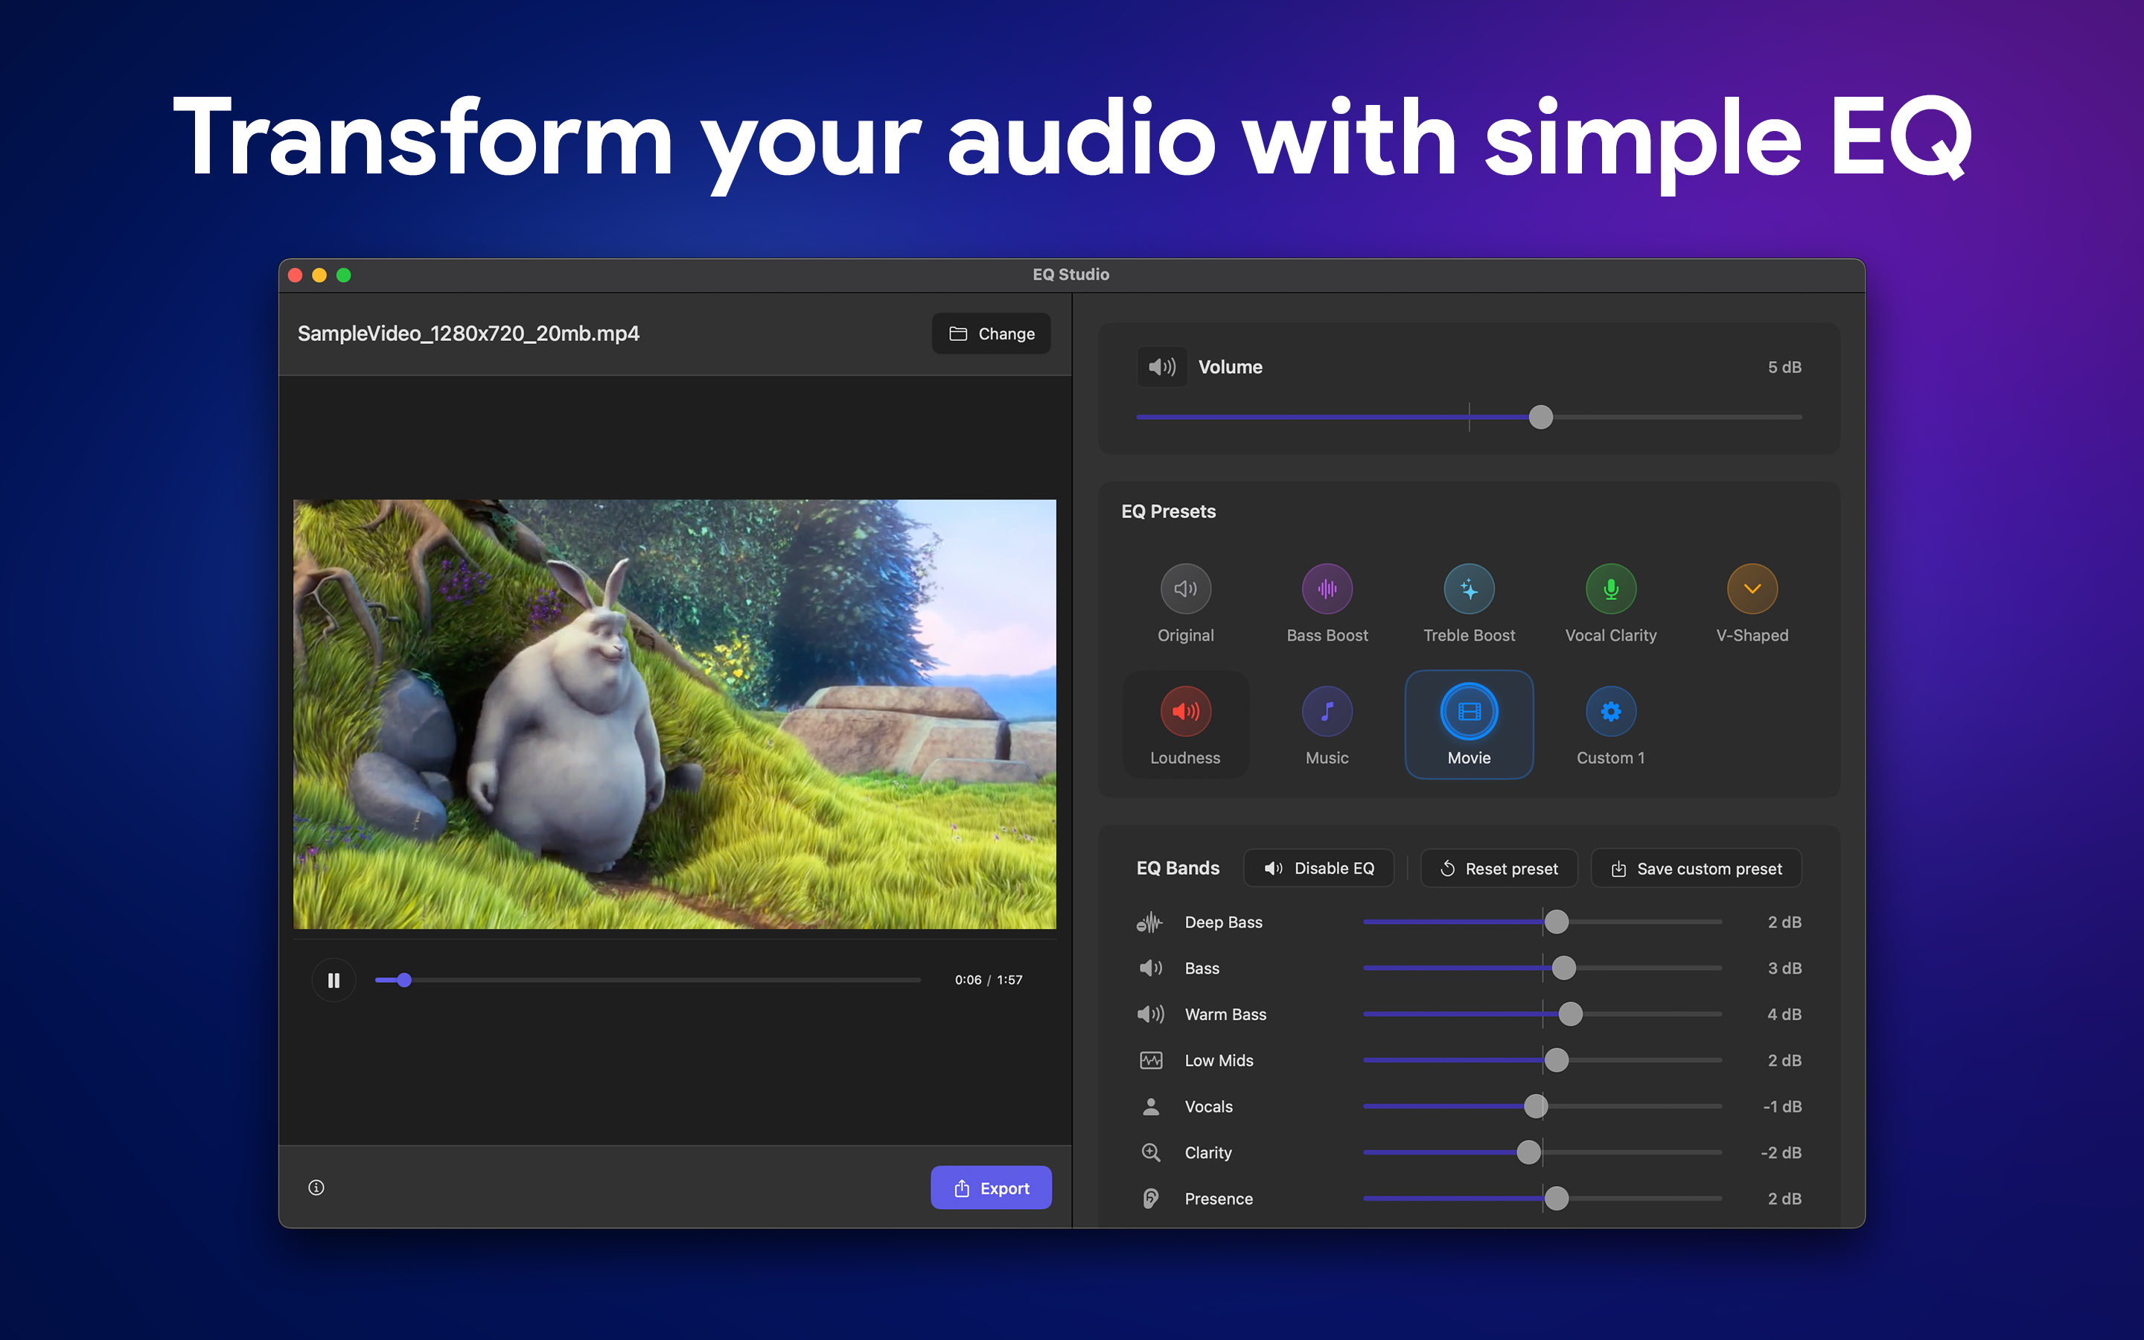Disable the EQ

[1319, 869]
